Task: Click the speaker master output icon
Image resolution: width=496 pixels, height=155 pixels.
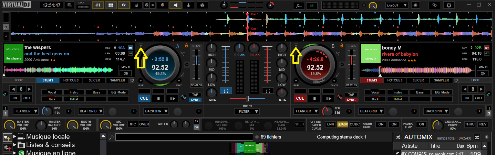Action: (176, 5)
